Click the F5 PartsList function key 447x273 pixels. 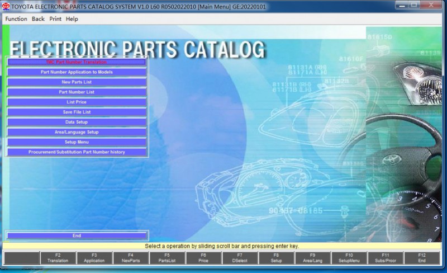click(x=167, y=258)
